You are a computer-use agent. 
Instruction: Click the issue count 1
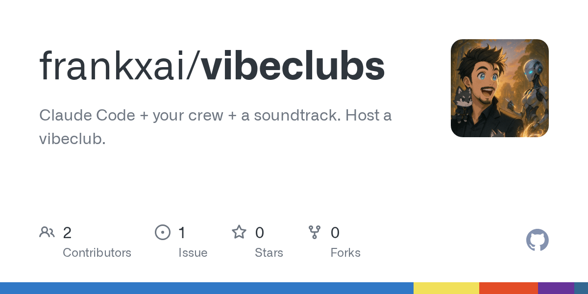[x=182, y=233]
